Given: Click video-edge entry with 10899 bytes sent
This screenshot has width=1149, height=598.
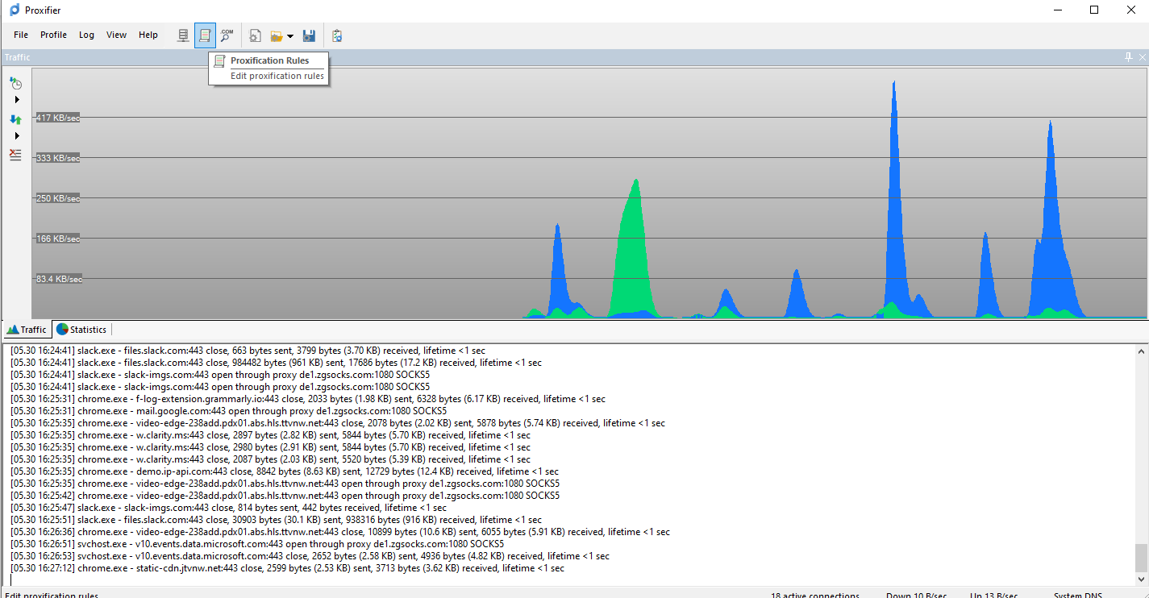Looking at the screenshot, I should pos(339,532).
